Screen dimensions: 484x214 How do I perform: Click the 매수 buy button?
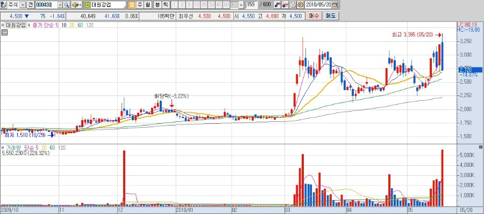tap(314, 16)
